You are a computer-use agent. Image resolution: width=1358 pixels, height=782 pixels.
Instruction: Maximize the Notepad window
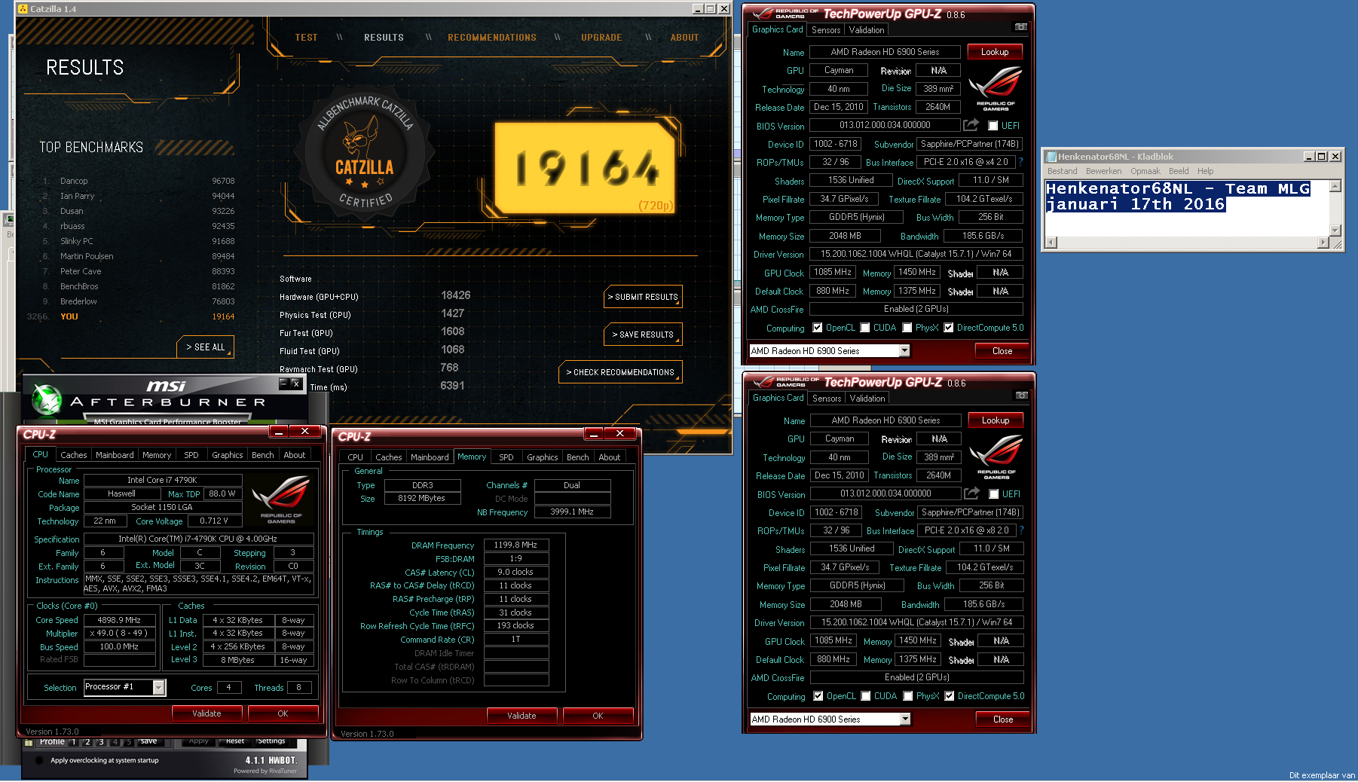[x=1321, y=157]
